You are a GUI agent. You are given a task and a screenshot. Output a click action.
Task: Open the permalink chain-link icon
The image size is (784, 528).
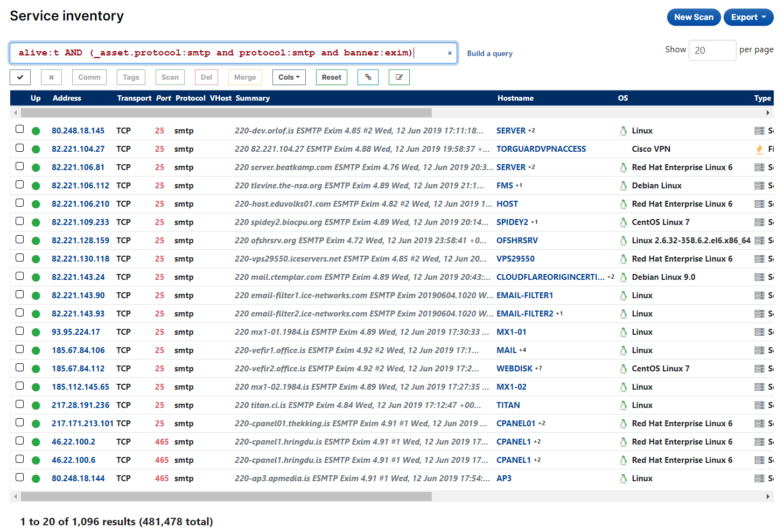(368, 77)
